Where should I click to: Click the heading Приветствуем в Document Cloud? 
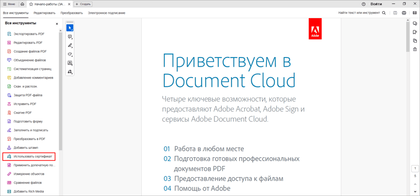point(229,71)
